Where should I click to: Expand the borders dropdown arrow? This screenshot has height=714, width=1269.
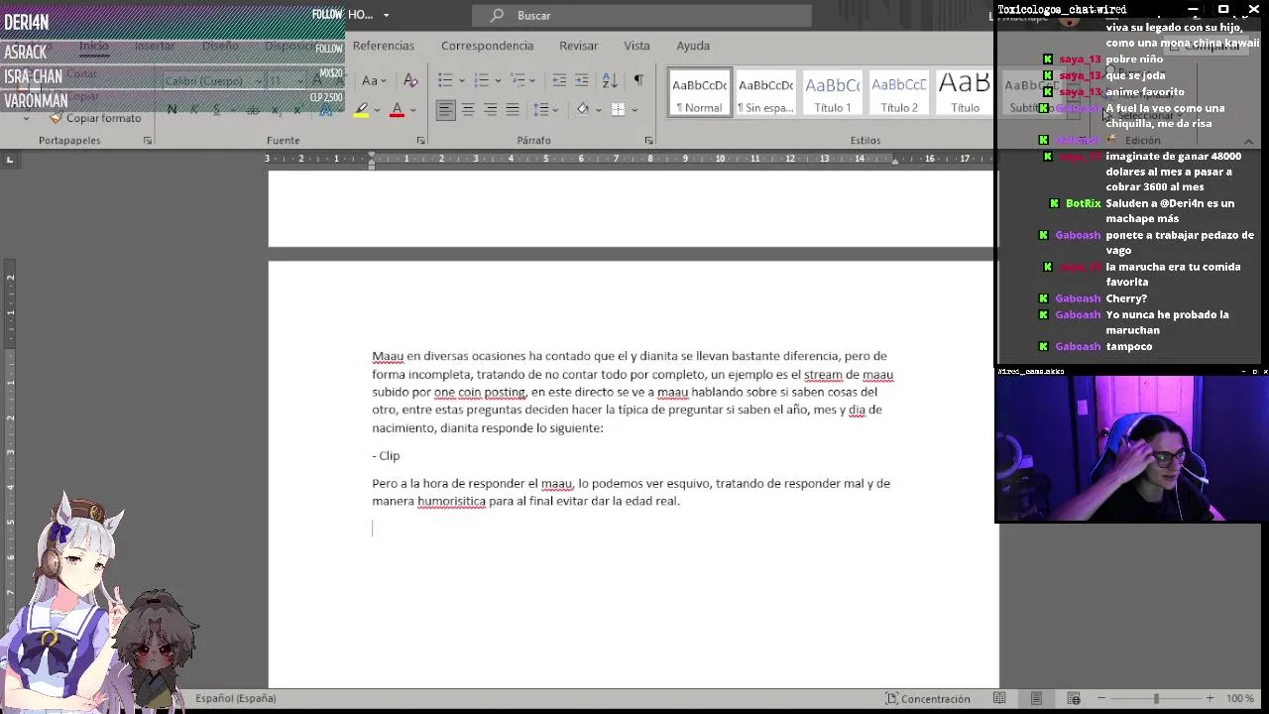click(x=634, y=110)
